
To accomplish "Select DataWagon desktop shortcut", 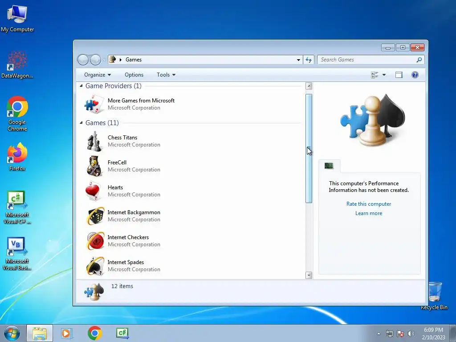I will click(17, 65).
